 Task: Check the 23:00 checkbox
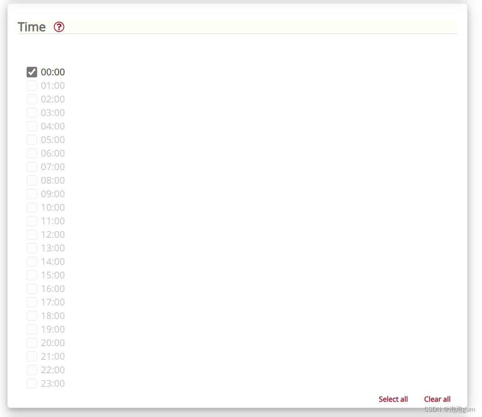(32, 384)
